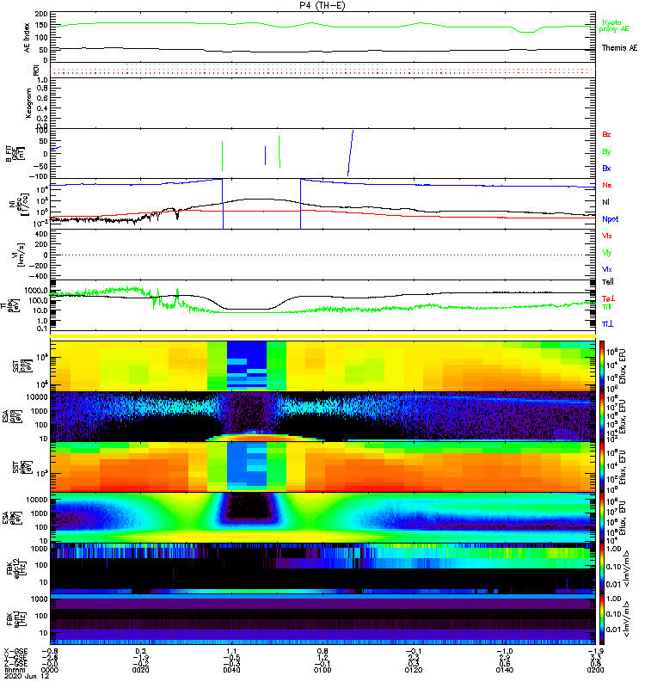Select the black Te parallel legend label

608,282
